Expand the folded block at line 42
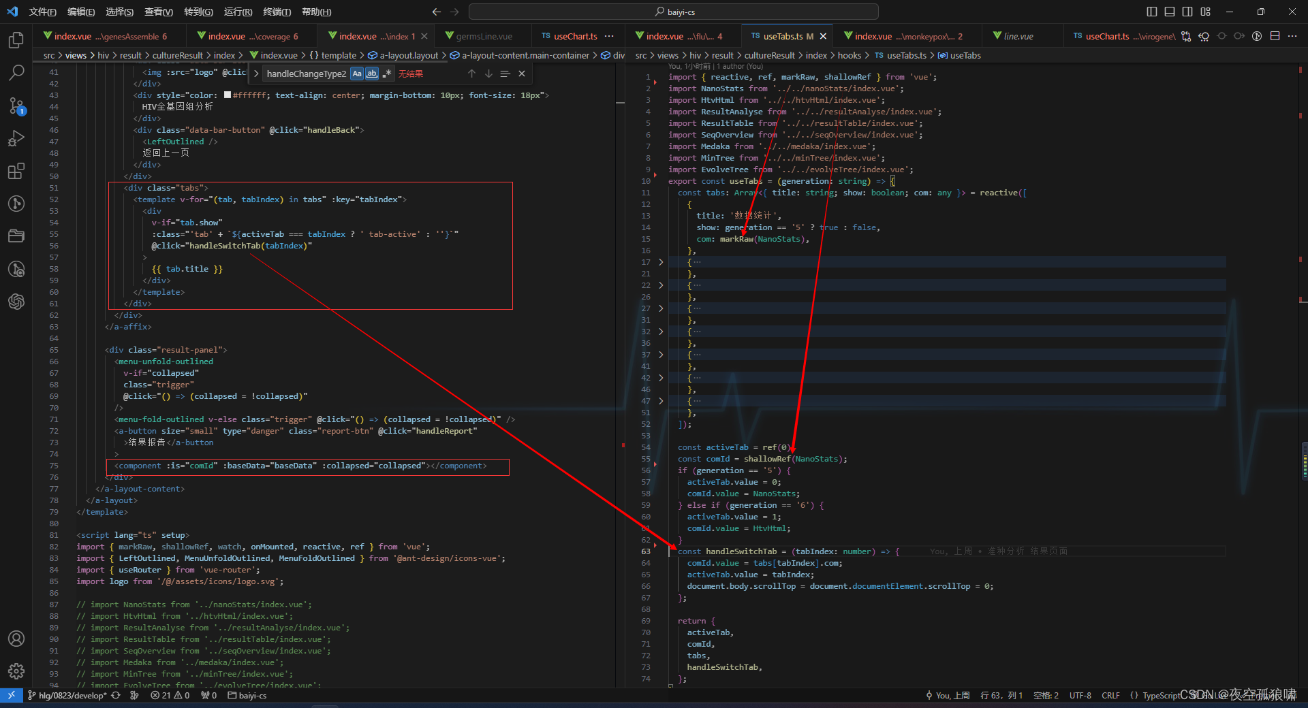Screen dimensions: 1308x708 pos(661,378)
